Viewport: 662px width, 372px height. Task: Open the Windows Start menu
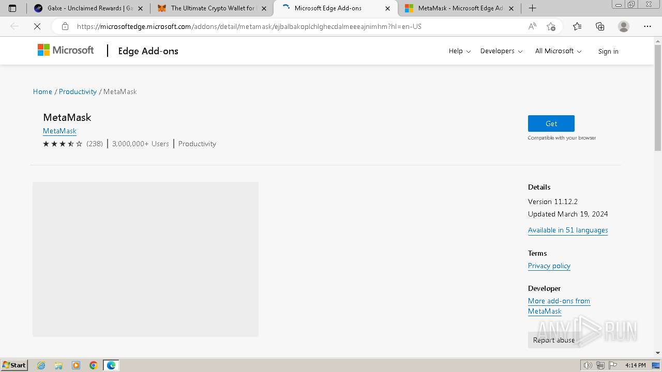(14, 365)
